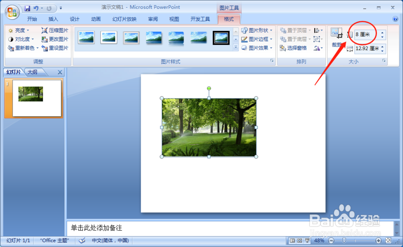Screen dimensions: 403x247
Task: Open the 图片形状 picture shape dropdown
Action: pos(257,31)
